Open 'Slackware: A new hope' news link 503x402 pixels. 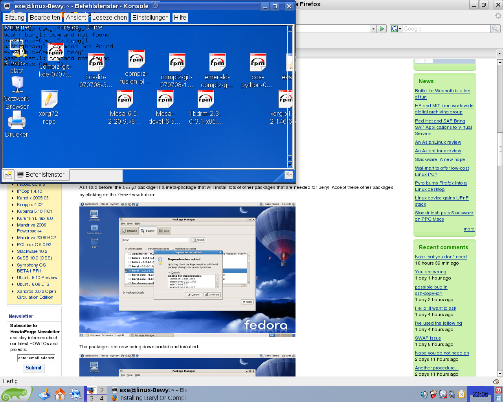(440, 159)
